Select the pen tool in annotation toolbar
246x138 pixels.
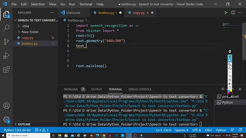pos(230,64)
